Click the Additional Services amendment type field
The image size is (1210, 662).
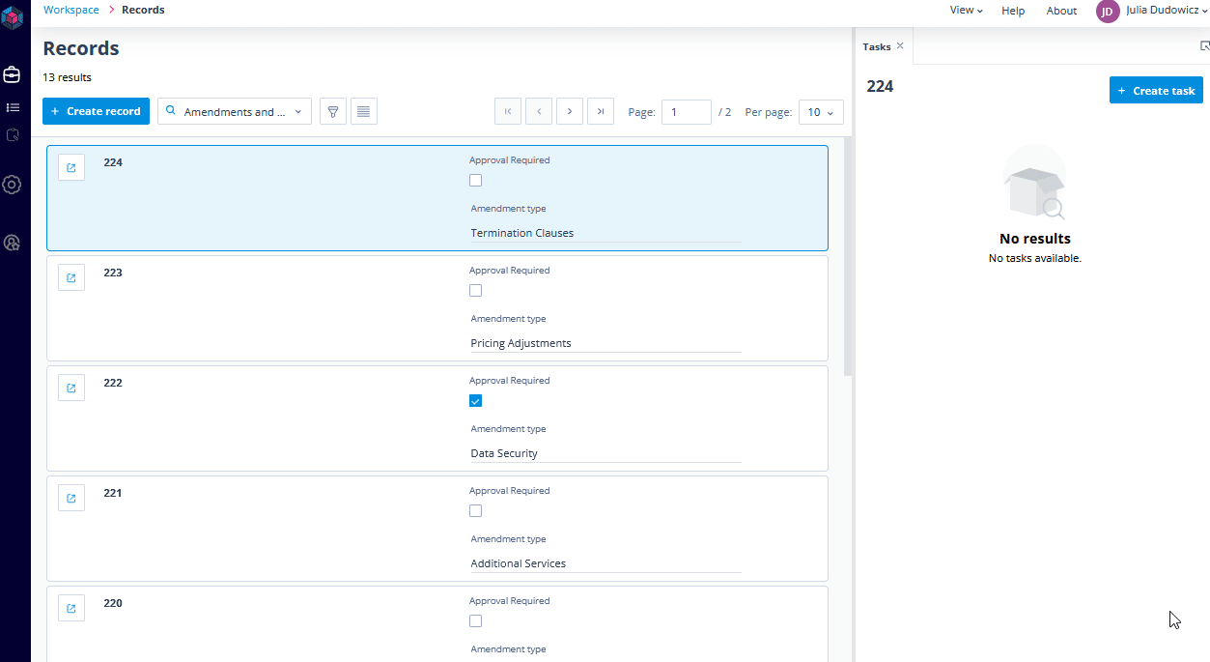[605, 563]
